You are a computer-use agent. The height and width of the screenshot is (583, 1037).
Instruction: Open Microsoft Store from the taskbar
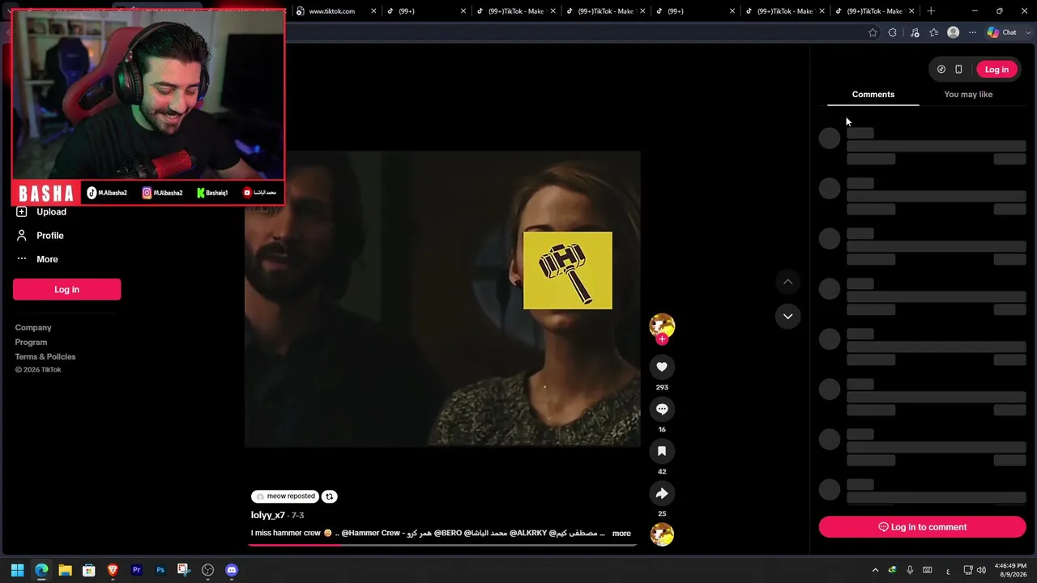pyautogui.click(x=89, y=570)
